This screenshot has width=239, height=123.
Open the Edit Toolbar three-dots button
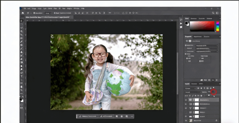[21, 94]
